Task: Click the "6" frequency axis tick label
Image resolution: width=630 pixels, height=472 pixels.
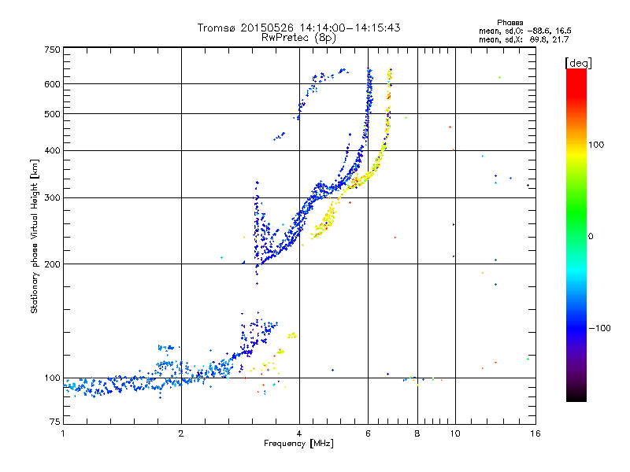Action: pyautogui.click(x=368, y=433)
